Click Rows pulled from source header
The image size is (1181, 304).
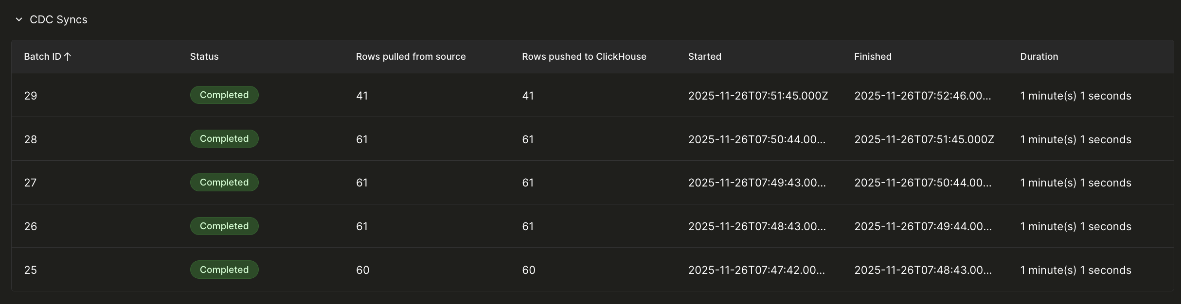[411, 57]
